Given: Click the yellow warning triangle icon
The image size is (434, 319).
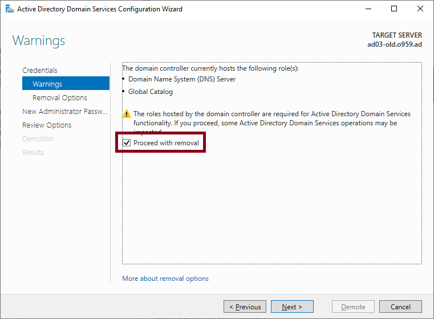Looking at the screenshot, I should coord(127,113).
